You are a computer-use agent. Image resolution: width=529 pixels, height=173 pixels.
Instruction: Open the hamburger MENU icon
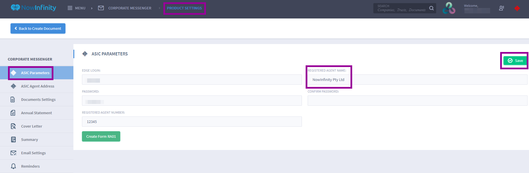[70, 8]
